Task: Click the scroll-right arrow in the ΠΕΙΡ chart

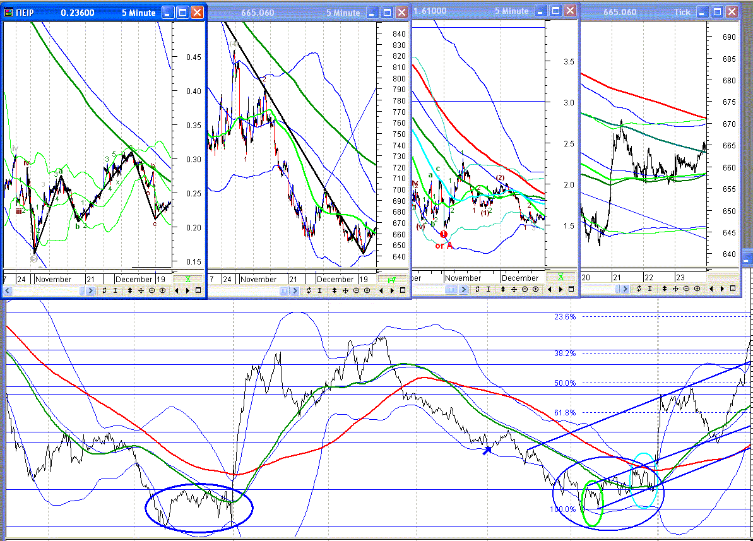Action: [90, 290]
